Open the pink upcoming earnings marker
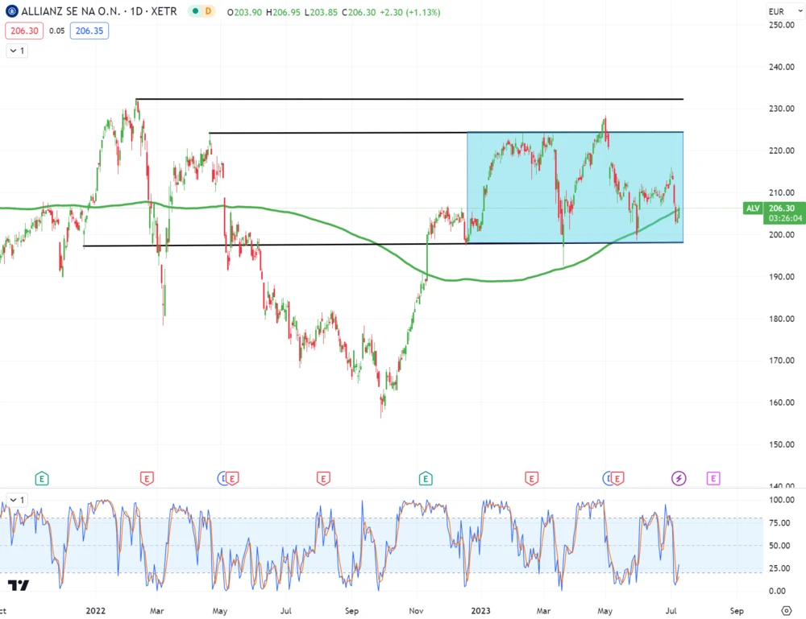 [713, 479]
